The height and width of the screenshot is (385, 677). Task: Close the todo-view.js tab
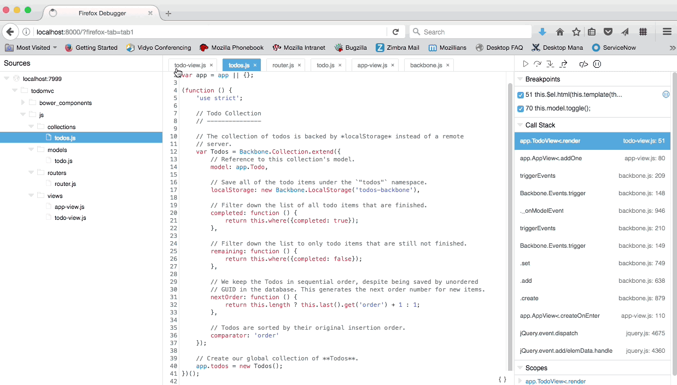pos(211,65)
